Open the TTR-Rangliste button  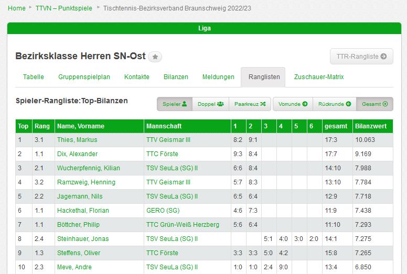tap(361, 56)
